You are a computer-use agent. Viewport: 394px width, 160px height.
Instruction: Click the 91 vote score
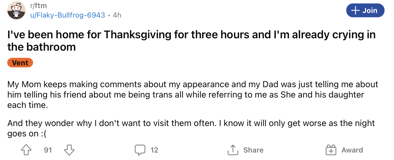point(48,150)
